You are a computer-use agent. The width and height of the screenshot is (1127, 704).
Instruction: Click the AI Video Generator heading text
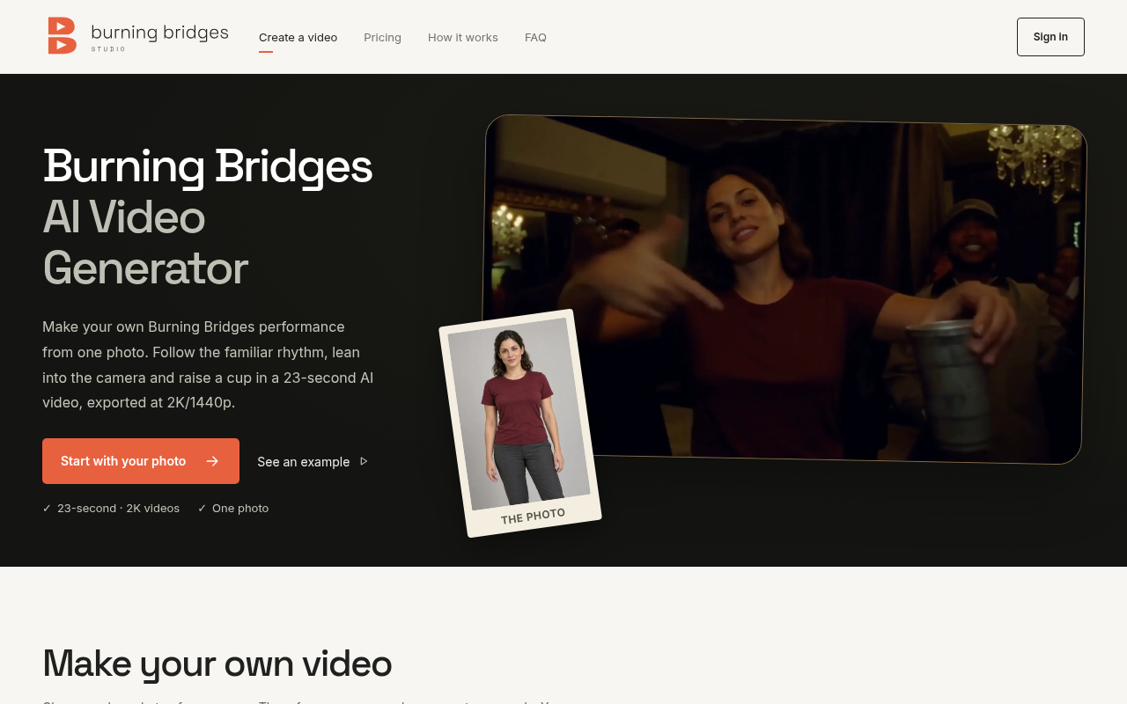pos(145,242)
